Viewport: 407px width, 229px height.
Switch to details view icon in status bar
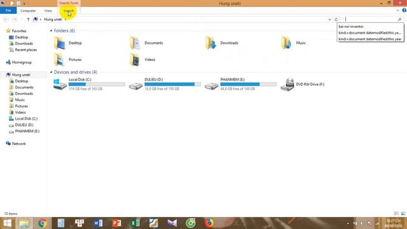[x=396, y=214]
